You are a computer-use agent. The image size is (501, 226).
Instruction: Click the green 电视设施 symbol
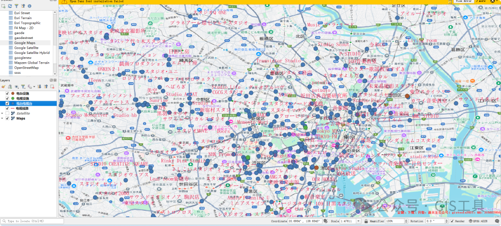13,98
